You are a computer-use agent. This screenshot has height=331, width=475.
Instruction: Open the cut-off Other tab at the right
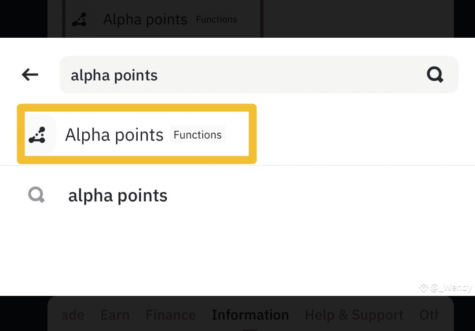[429, 315]
